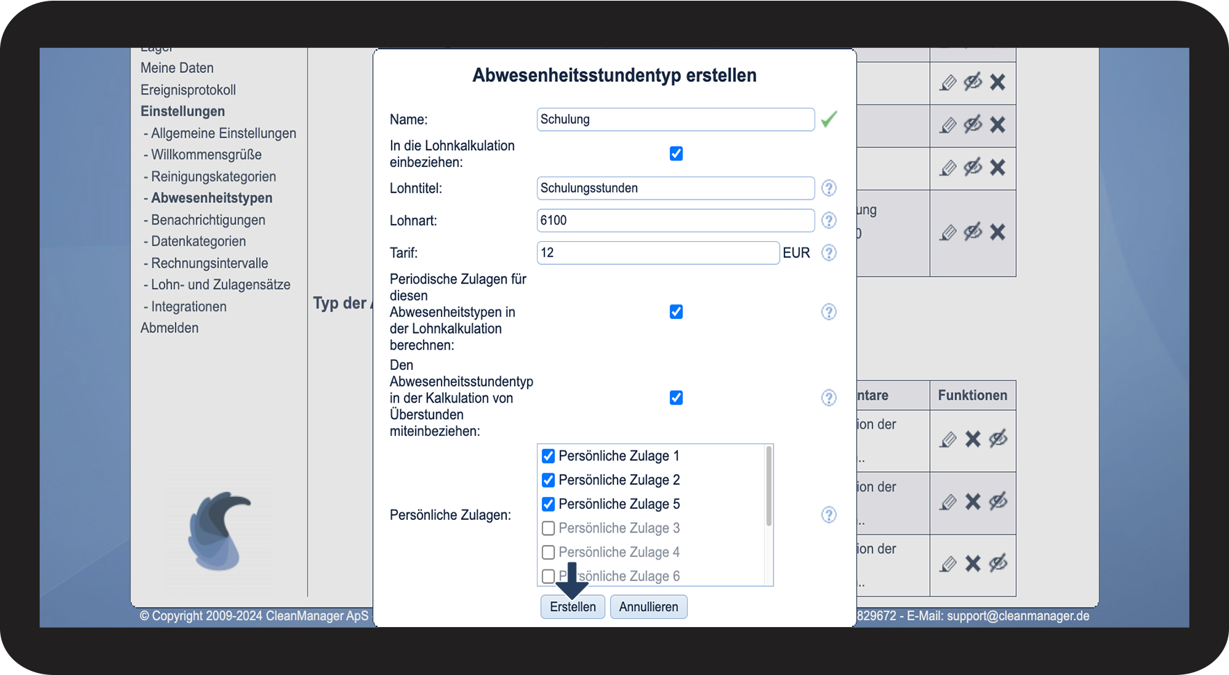Toggle the Persönliche Zulage 1 checkbox
This screenshot has height=675, width=1229.
[x=548, y=456]
